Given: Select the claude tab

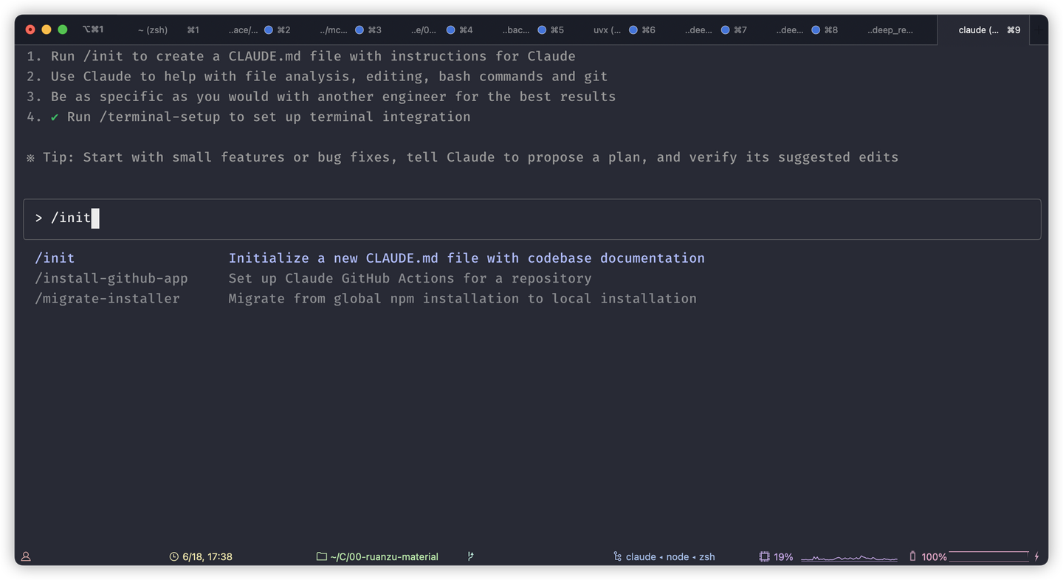Looking at the screenshot, I should pos(979,30).
